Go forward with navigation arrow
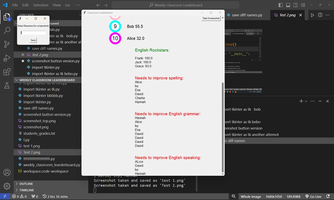 pos(106,5)
